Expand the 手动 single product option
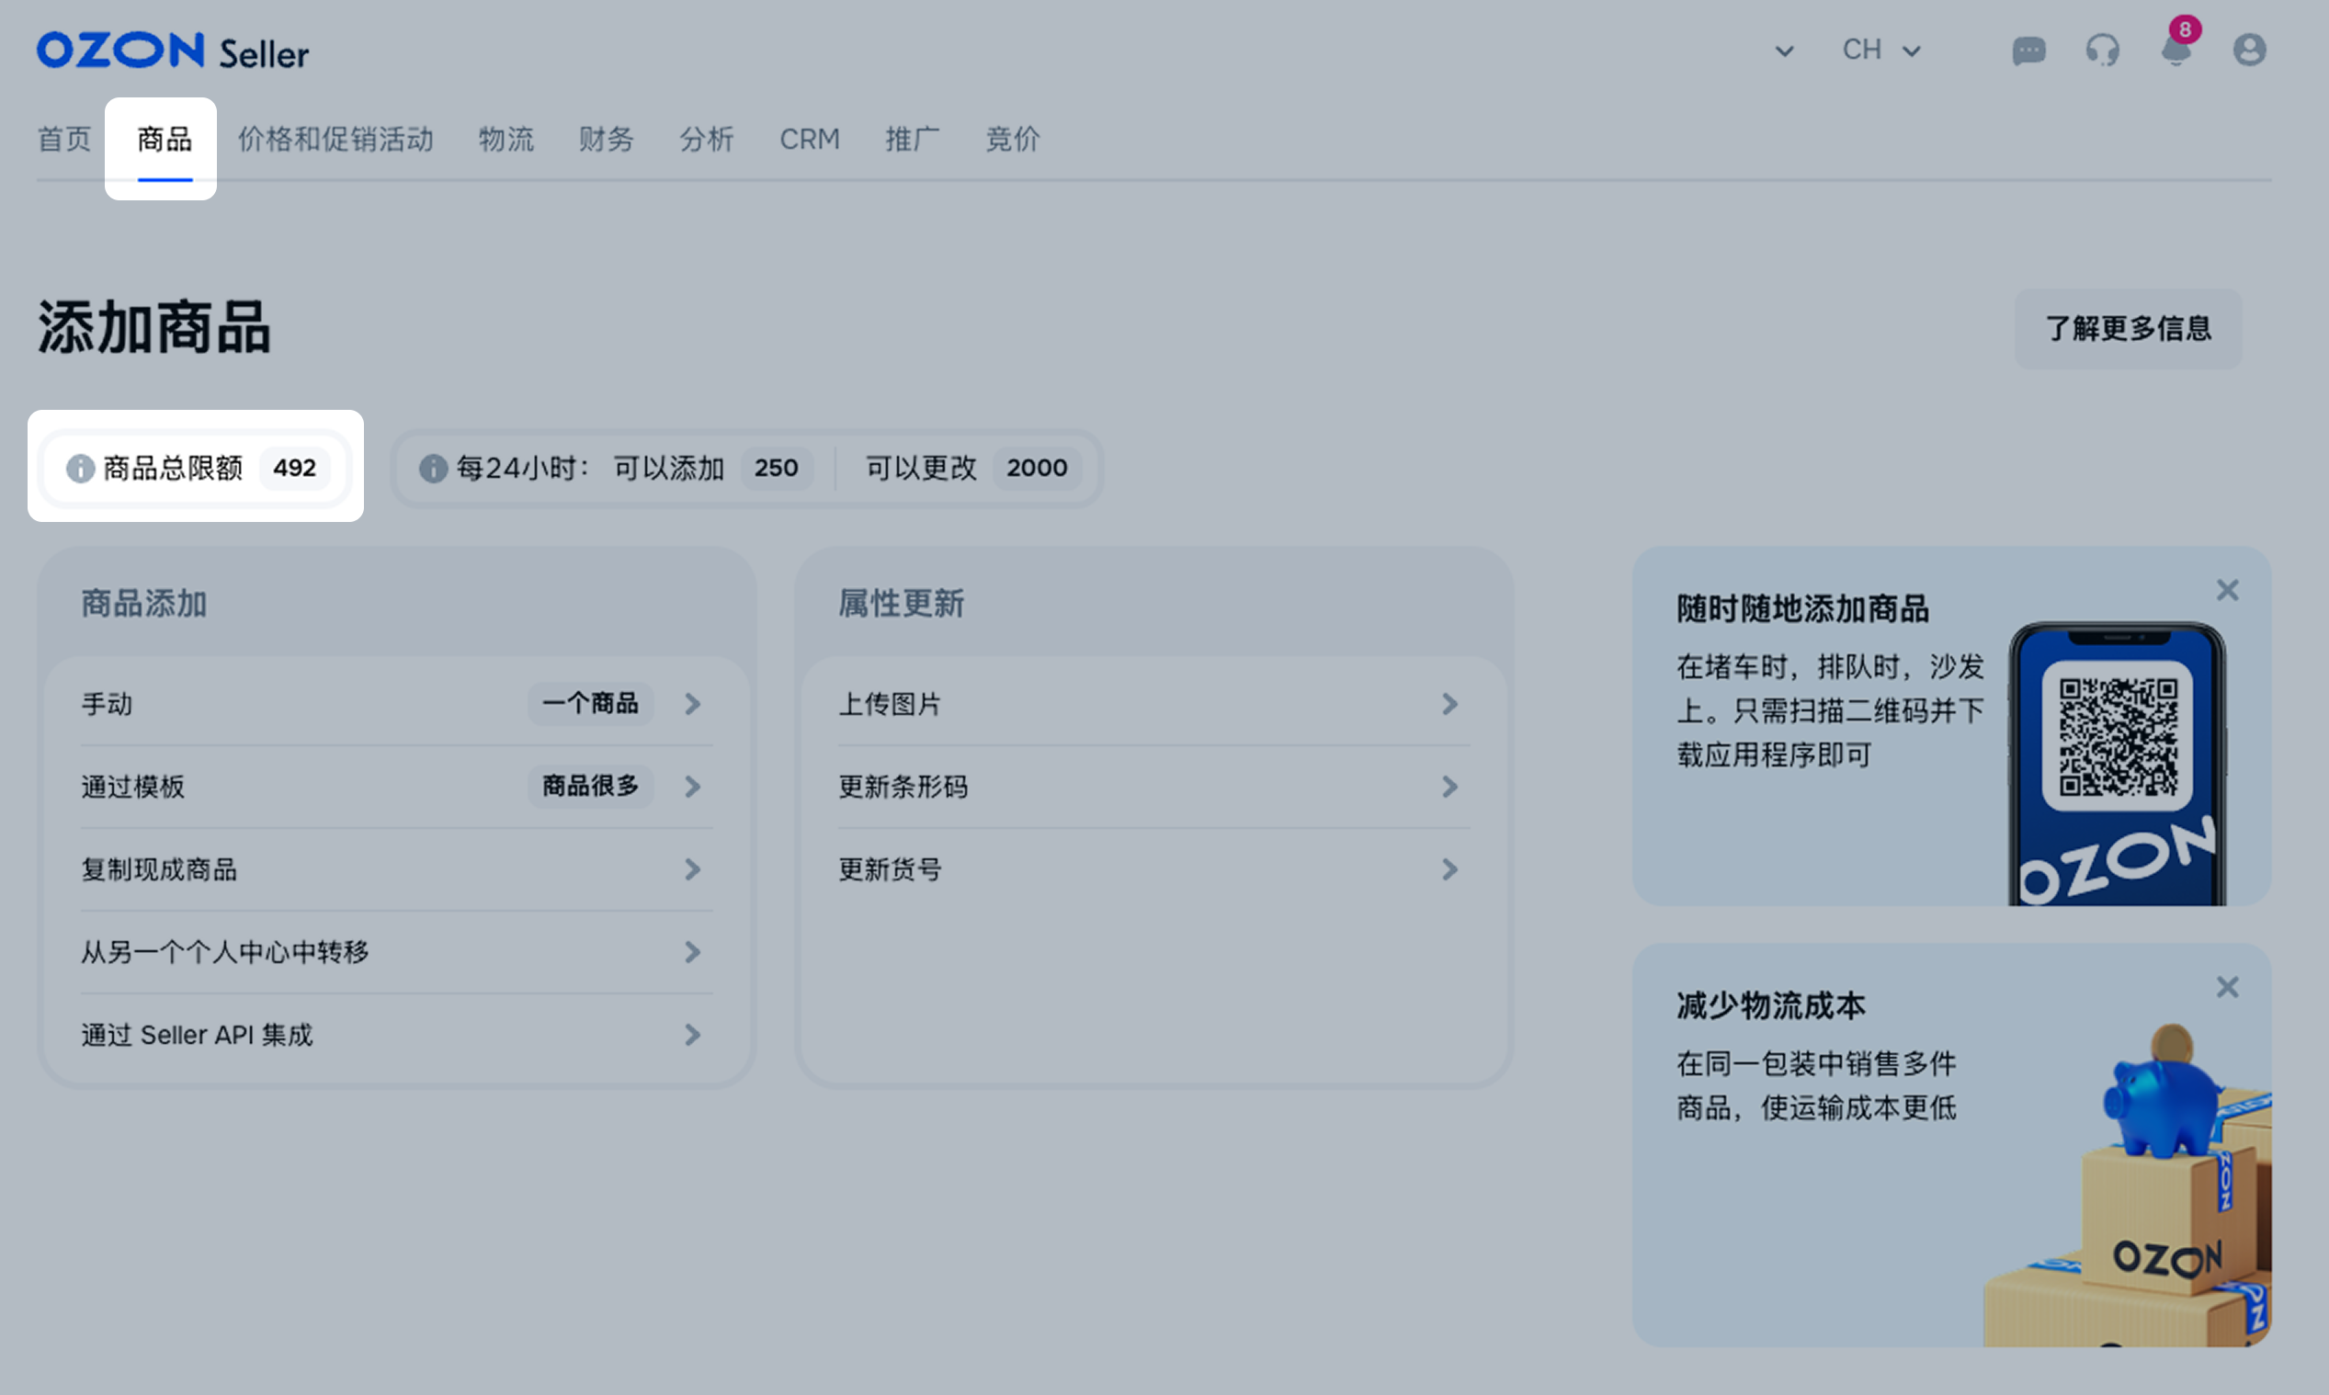 point(693,703)
